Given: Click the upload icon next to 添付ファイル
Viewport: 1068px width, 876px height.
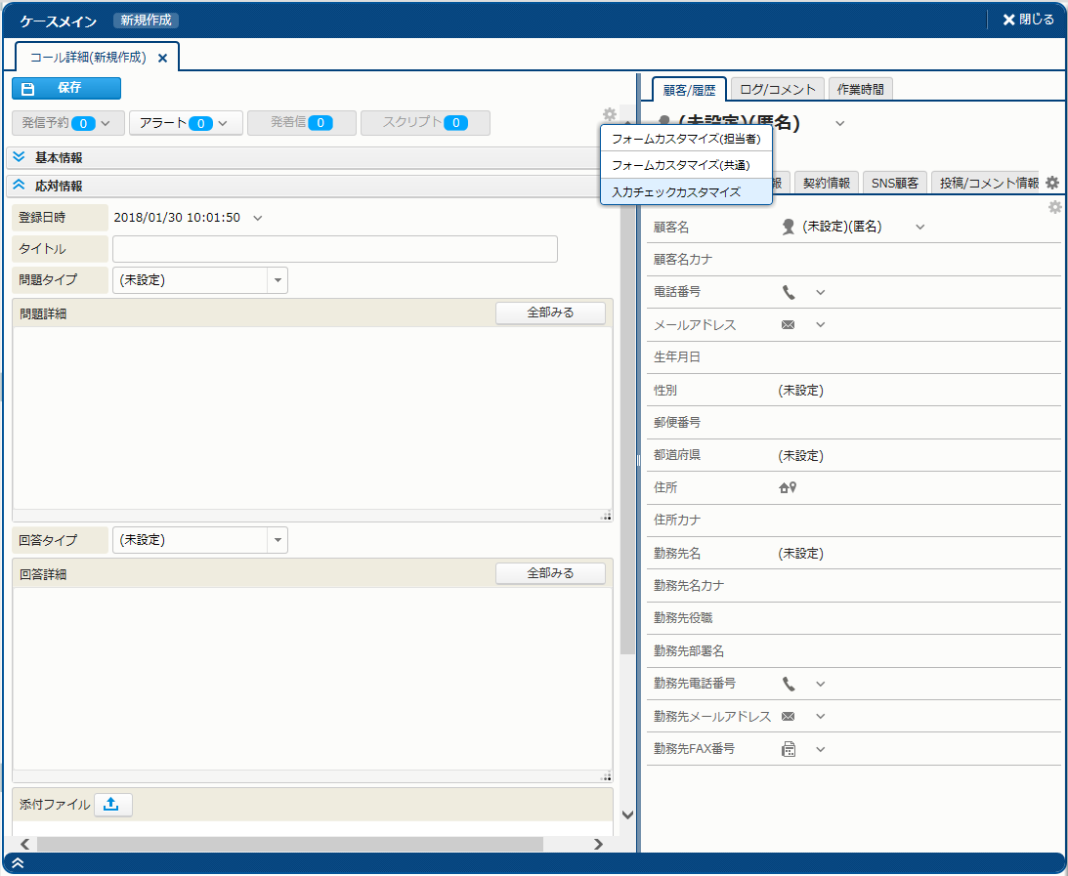Looking at the screenshot, I should (112, 805).
